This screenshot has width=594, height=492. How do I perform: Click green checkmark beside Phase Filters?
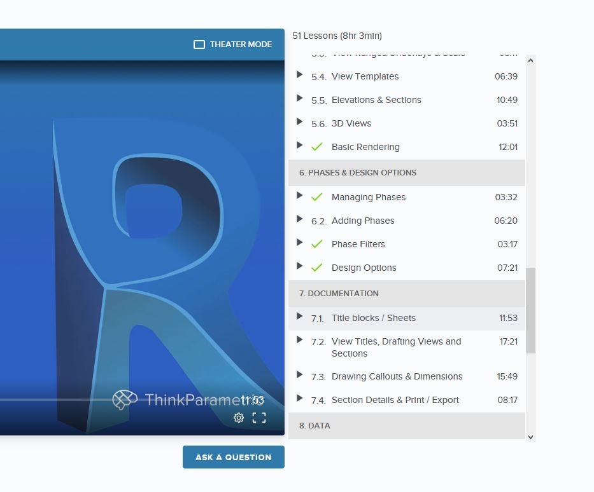pyautogui.click(x=316, y=244)
